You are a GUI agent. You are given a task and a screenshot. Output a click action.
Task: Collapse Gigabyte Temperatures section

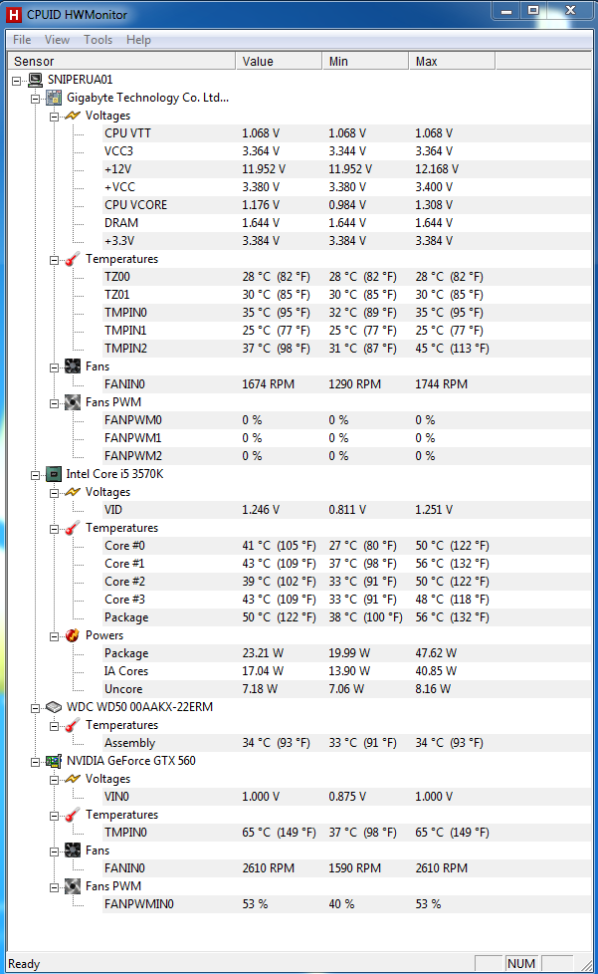coord(54,260)
